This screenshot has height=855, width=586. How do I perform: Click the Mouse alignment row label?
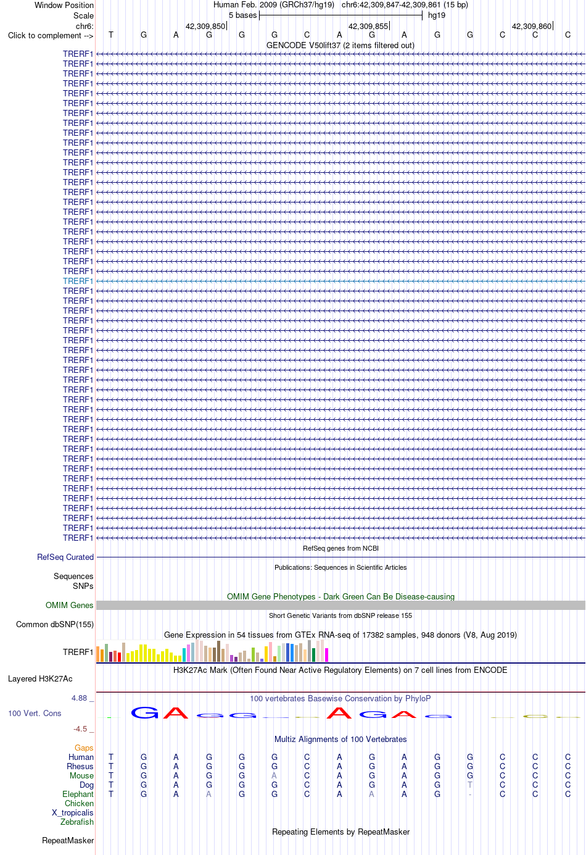pyautogui.click(x=81, y=776)
